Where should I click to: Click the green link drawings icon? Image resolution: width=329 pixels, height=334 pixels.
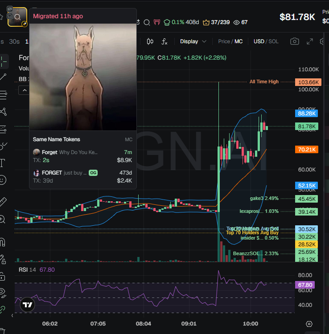(x=3, y=310)
